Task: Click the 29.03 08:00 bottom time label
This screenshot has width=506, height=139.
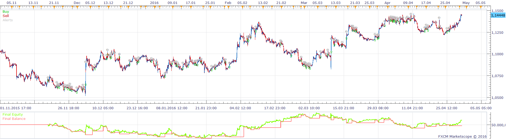Action: 378,108
